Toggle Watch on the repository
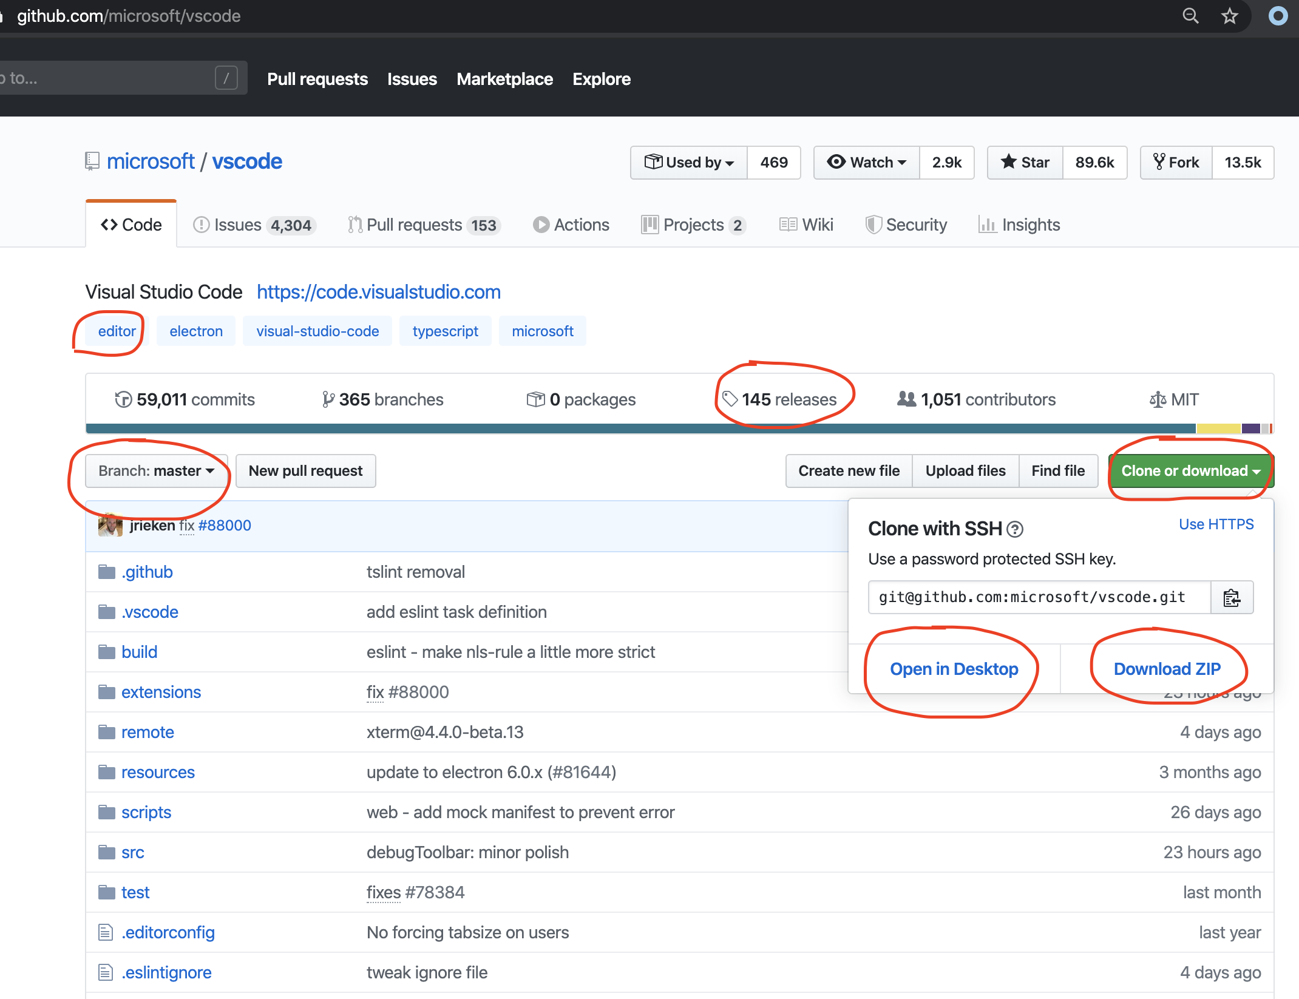 point(866,163)
